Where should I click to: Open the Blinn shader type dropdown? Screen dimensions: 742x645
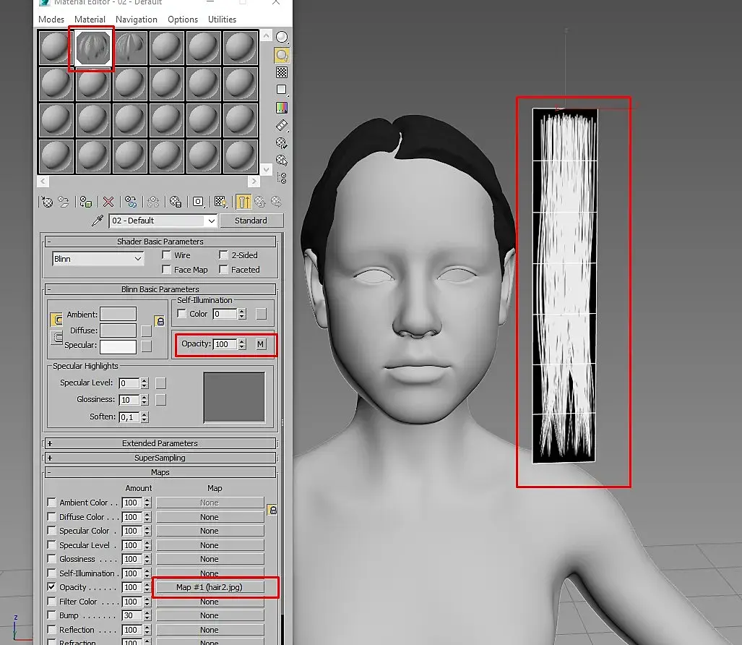click(98, 259)
